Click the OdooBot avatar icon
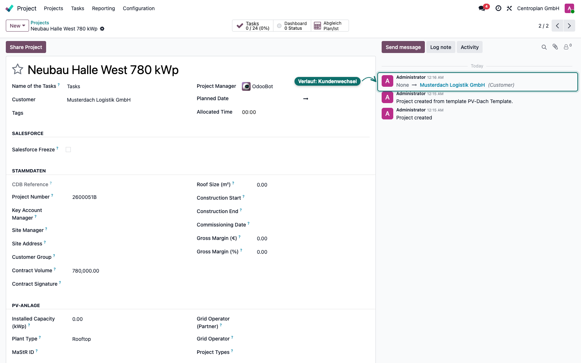Viewport: 581px width, 363px height. tap(246, 86)
